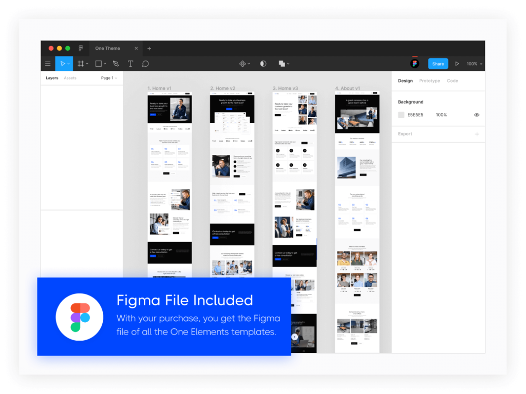Click the Figma logo in blue banner

click(80, 317)
